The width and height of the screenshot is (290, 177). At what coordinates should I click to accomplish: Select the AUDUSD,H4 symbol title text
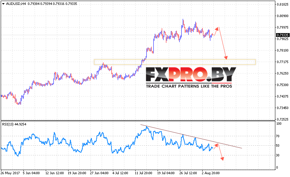[16, 4]
